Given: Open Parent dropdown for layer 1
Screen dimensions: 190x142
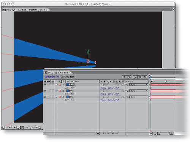Looking at the screenshot, I should [x=139, y=85].
